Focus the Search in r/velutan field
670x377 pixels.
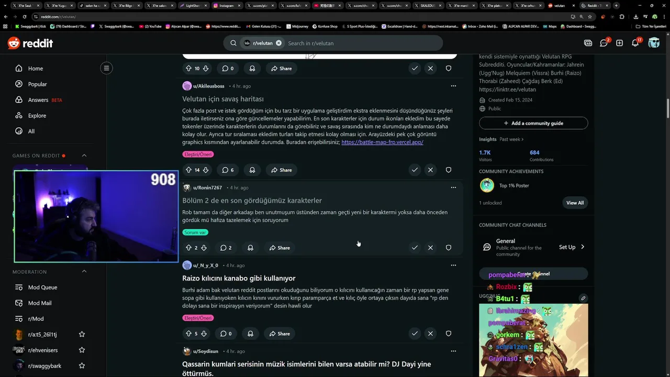[361, 43]
